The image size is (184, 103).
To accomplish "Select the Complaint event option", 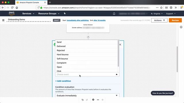I will (86, 63).
